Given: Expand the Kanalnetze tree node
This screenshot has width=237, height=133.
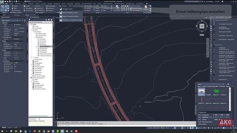Looking at the screenshot, I should pyautogui.click(x=31, y=65).
